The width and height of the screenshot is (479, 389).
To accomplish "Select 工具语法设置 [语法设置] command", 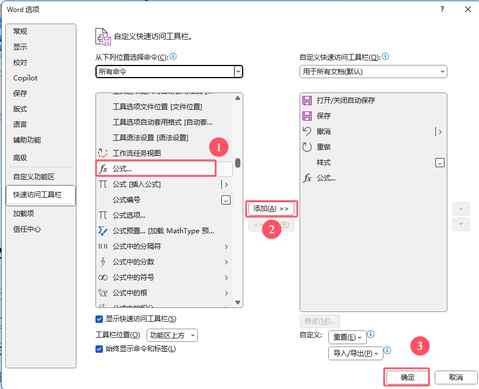I will (164, 138).
